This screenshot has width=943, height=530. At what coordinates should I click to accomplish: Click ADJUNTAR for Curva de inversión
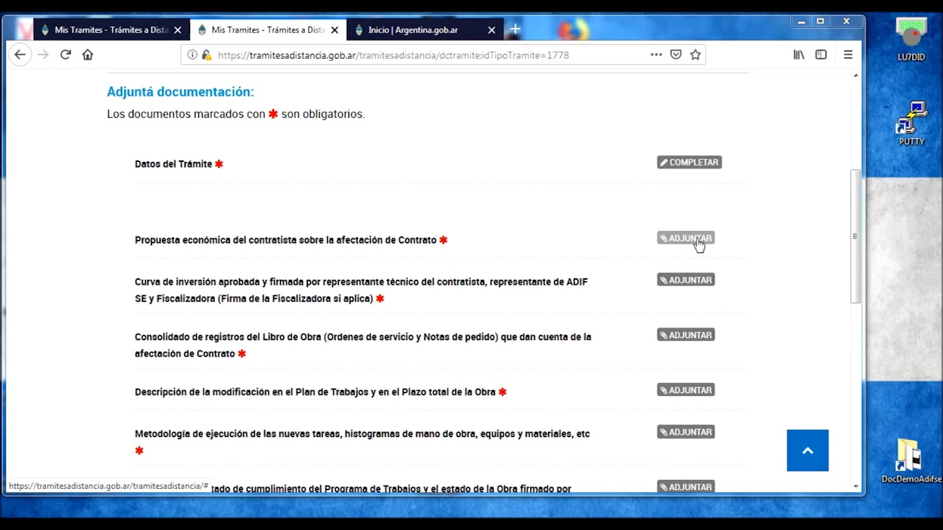[x=686, y=280]
